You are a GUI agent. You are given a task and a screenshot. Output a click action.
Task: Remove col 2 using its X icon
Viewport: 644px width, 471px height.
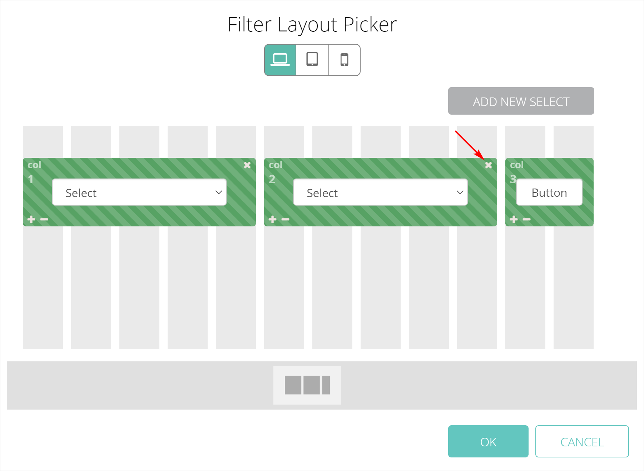pyautogui.click(x=488, y=165)
